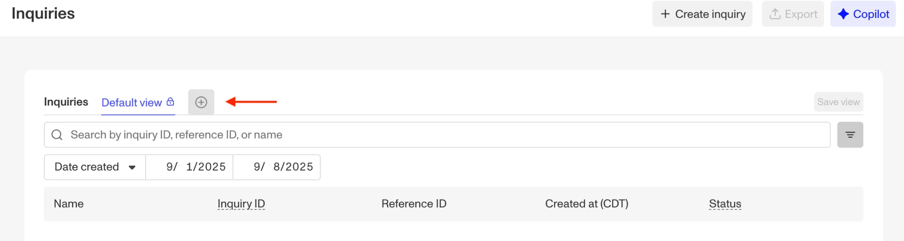
Task: Click the Copilot sparkle icon
Action: (x=843, y=14)
